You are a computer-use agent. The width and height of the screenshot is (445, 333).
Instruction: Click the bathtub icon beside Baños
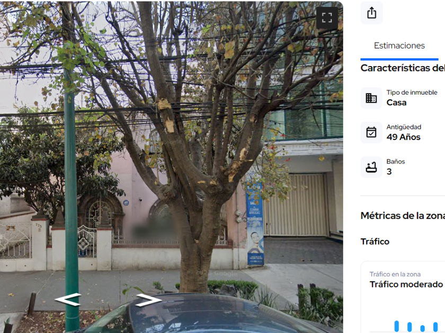pyautogui.click(x=371, y=167)
